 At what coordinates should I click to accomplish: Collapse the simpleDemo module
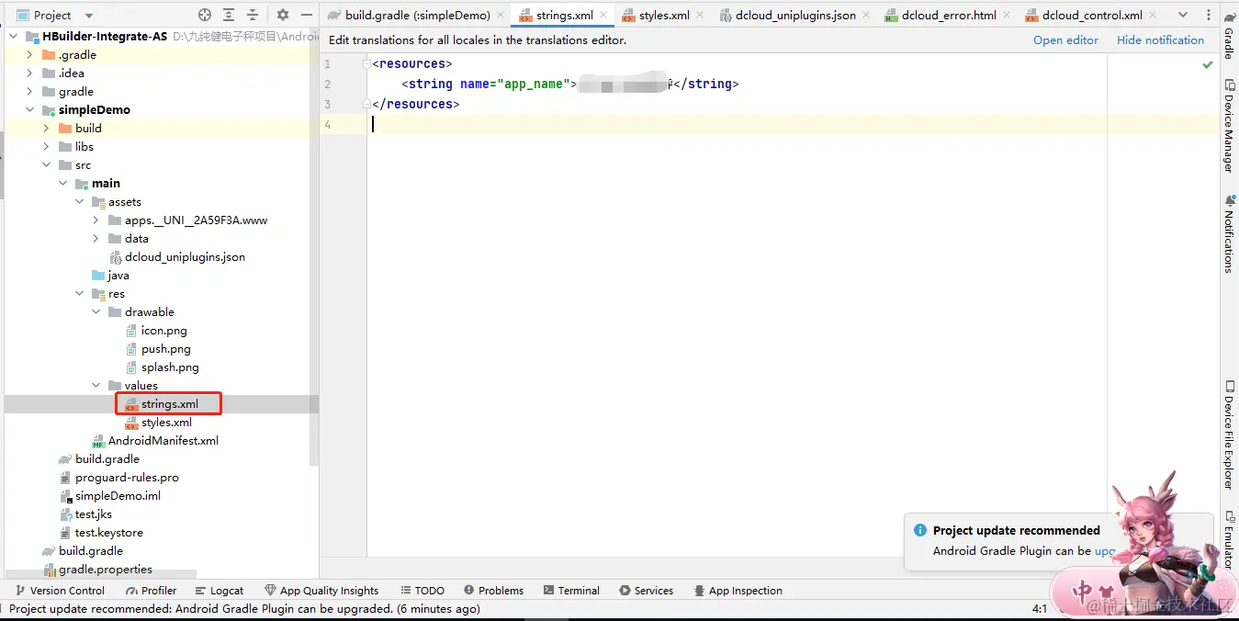30,110
